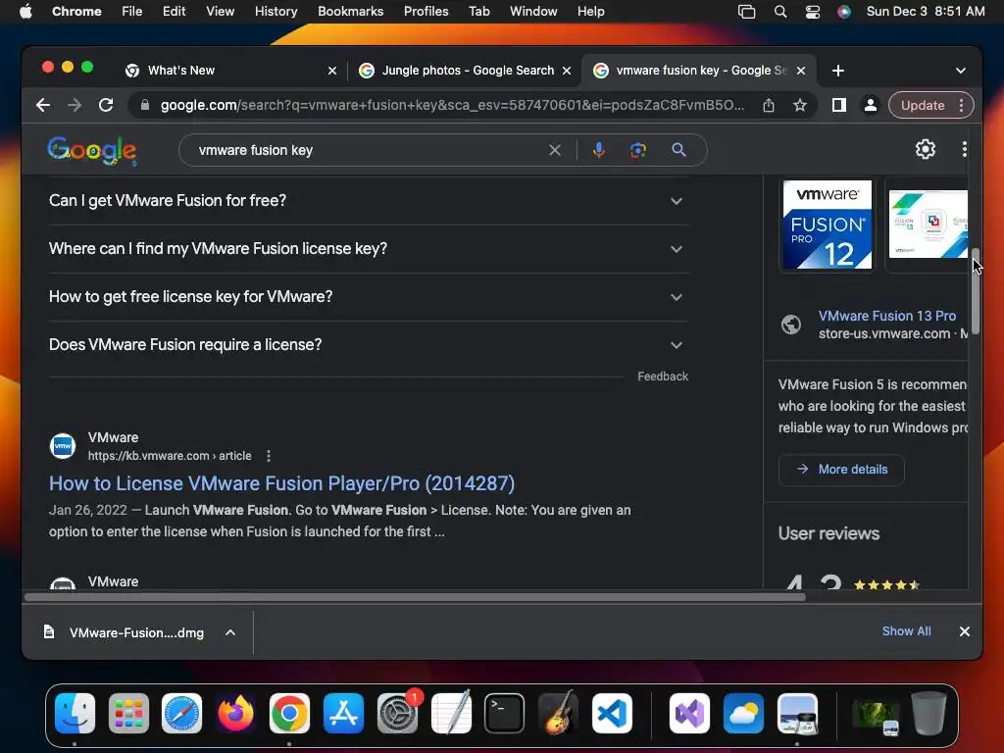Open the Bookmarks menu
The width and height of the screenshot is (1004, 753).
(350, 12)
